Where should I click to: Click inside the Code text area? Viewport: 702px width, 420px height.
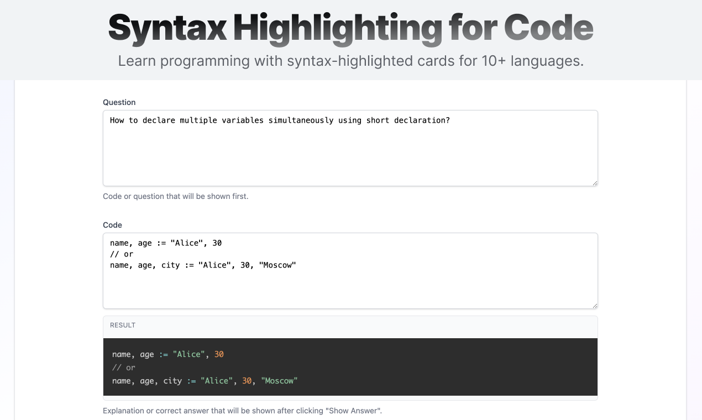coord(350,271)
